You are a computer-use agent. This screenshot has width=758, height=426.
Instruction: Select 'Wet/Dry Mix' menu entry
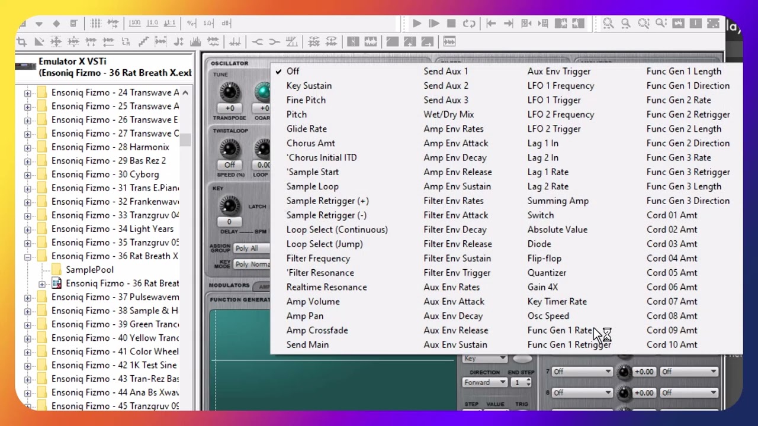coord(448,115)
